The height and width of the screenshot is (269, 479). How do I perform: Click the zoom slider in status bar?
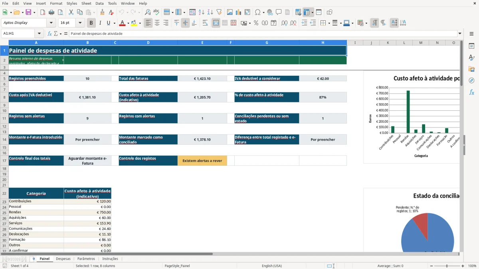point(447,266)
